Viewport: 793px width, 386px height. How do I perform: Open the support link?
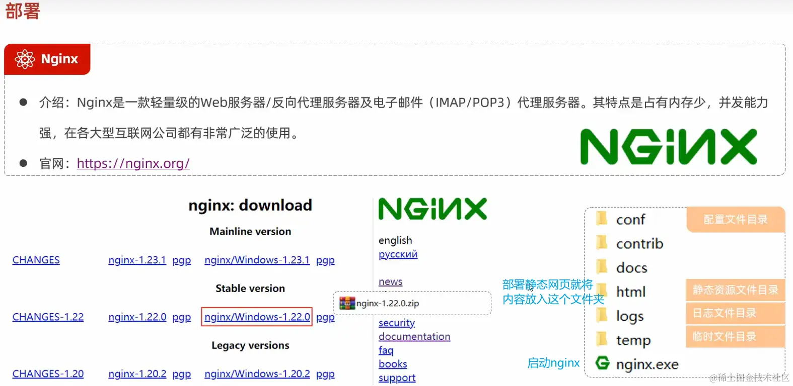(397, 377)
